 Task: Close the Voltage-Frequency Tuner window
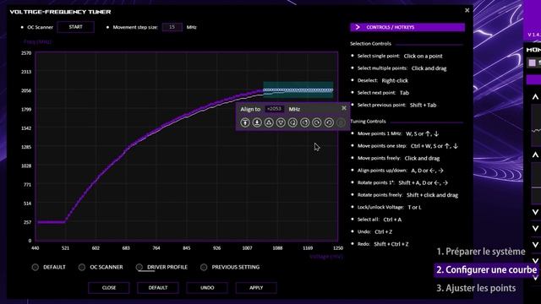(467, 10)
